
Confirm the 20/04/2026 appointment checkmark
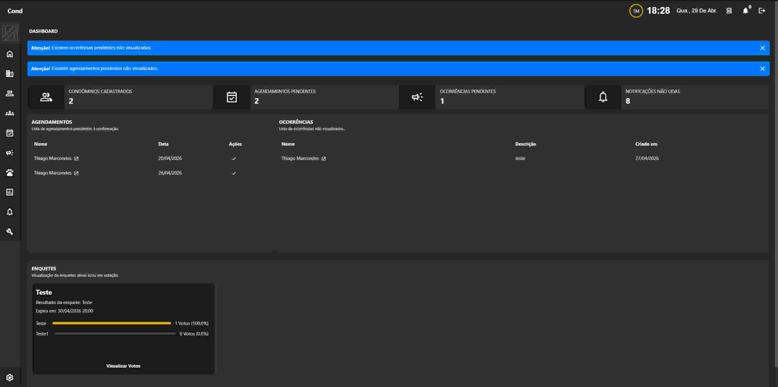click(234, 158)
